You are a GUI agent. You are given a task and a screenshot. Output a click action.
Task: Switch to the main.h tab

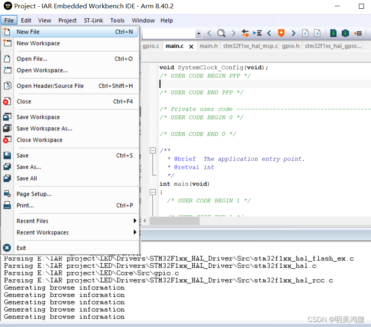[x=209, y=46]
